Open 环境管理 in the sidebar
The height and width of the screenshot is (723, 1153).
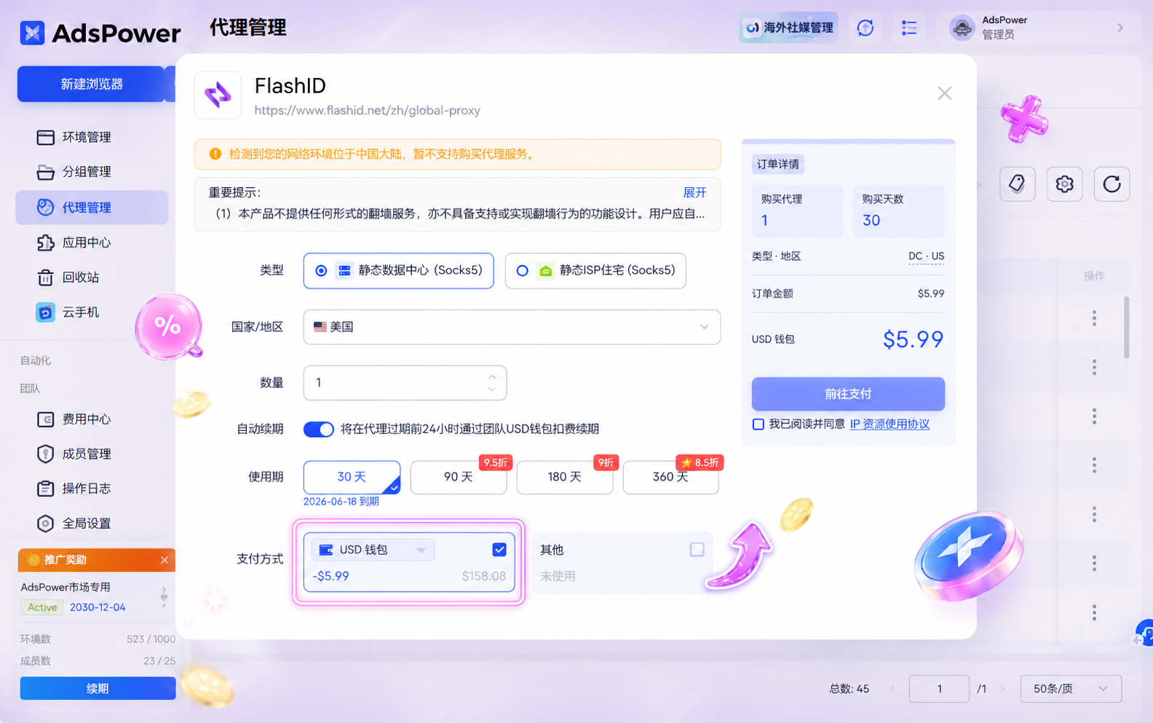[92, 137]
